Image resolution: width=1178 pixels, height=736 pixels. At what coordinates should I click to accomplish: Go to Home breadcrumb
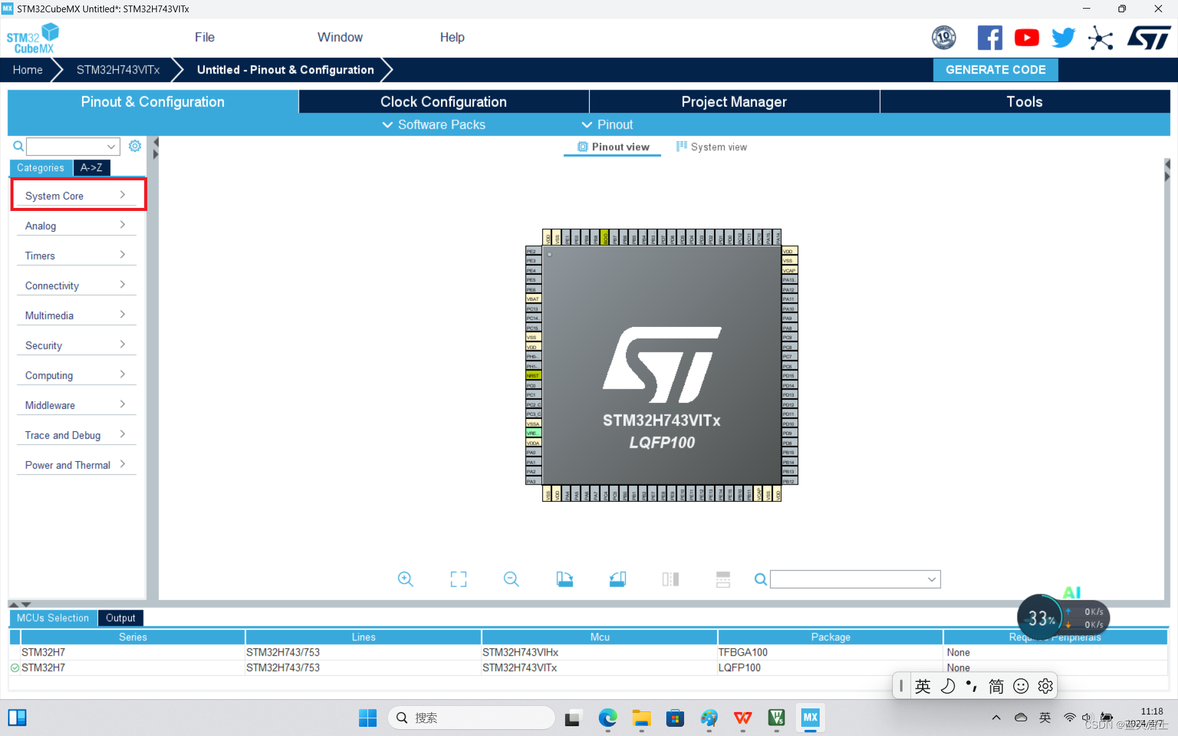(28, 70)
